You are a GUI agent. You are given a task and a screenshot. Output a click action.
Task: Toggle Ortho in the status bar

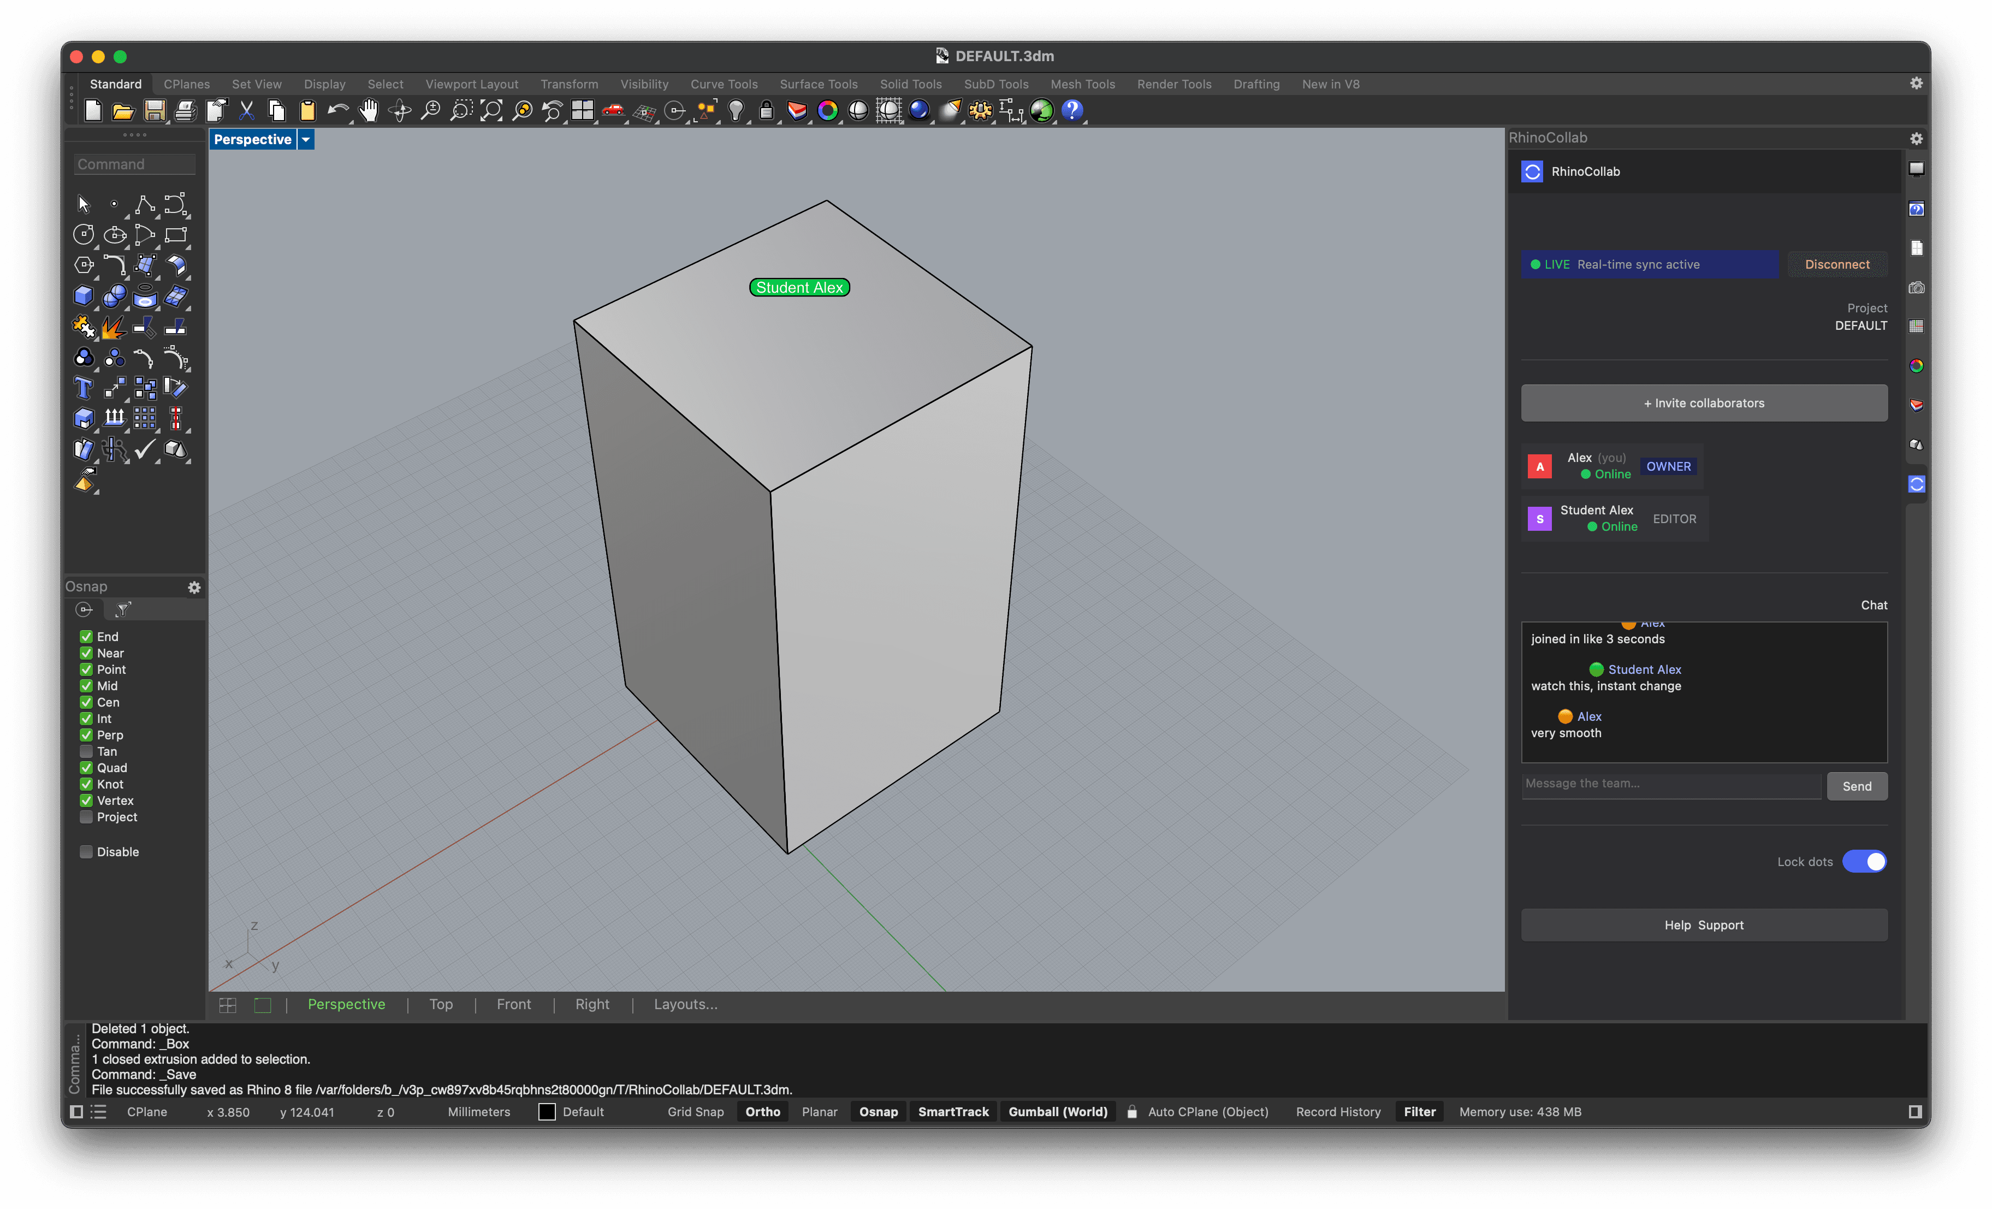click(762, 1112)
